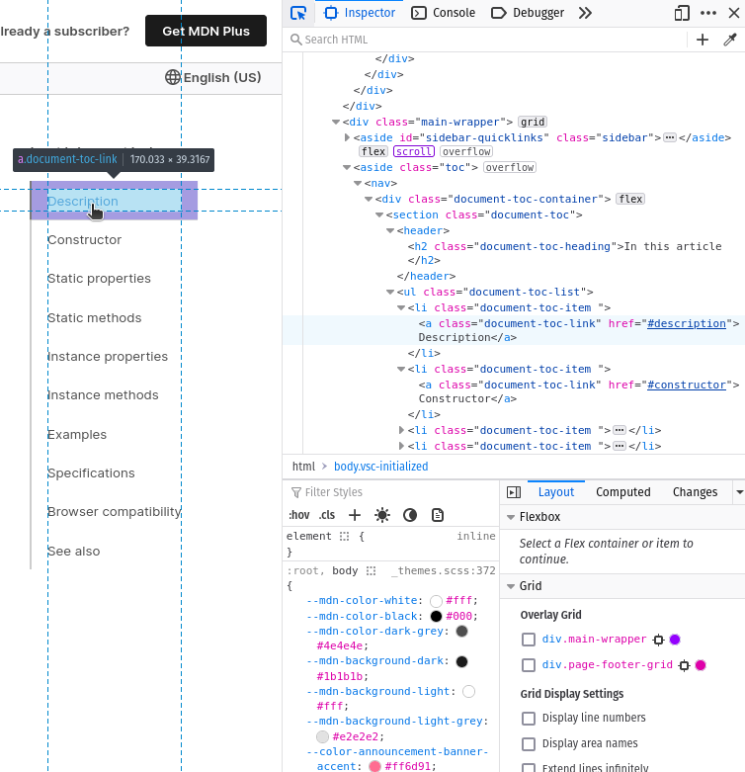
Task: Expand ellipsis in sidebar-quicklinks aside
Action: (x=670, y=137)
